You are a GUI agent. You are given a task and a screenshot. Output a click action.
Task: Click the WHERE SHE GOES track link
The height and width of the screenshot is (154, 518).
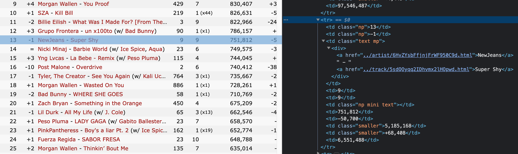tap(98, 94)
